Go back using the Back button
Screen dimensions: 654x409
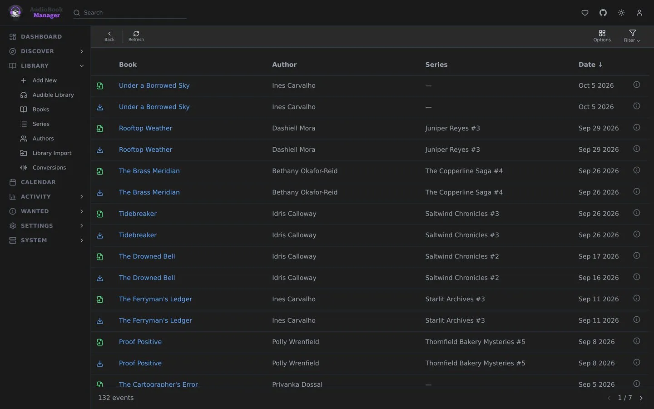(x=109, y=36)
